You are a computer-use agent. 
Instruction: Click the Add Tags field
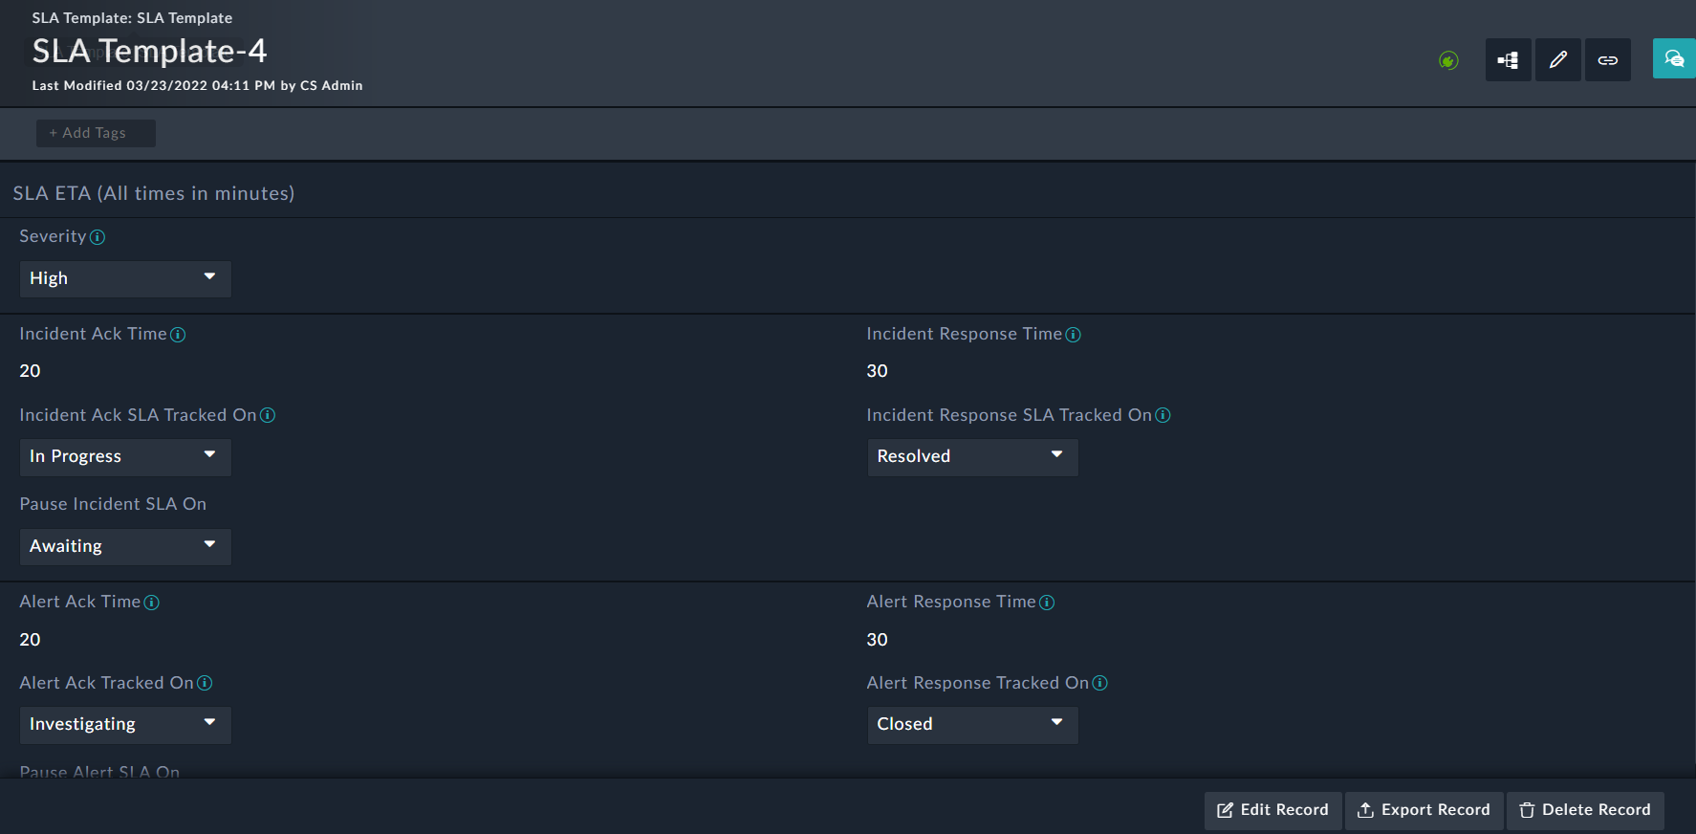pyautogui.click(x=95, y=133)
